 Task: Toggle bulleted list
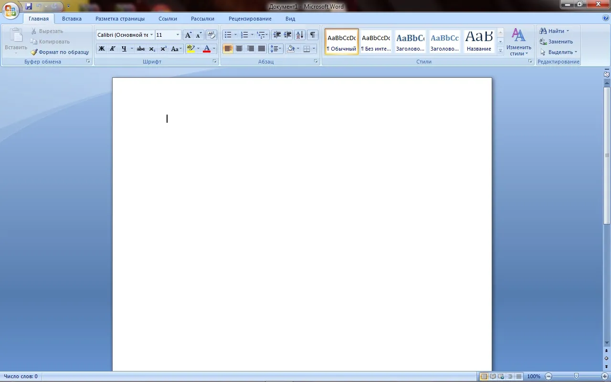point(228,35)
